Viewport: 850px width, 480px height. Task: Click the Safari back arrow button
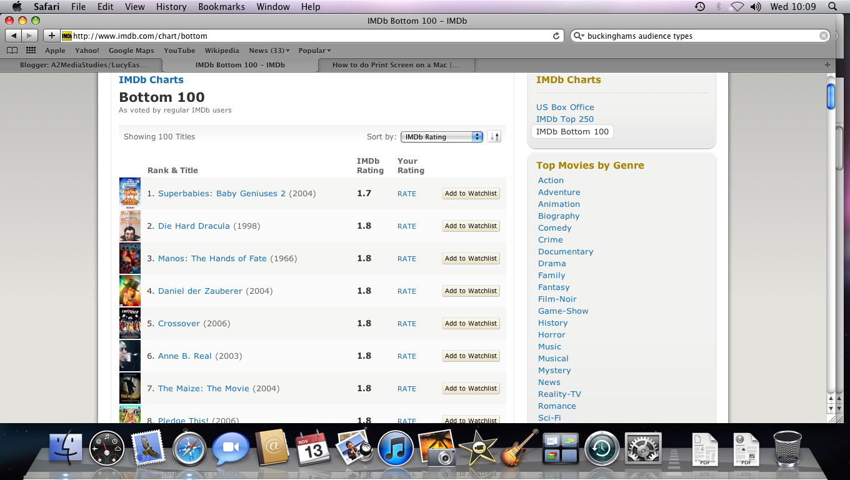[13, 36]
